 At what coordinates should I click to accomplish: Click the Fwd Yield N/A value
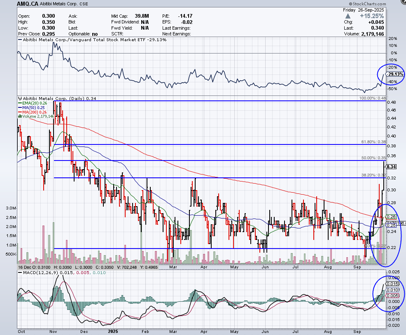[145, 28]
